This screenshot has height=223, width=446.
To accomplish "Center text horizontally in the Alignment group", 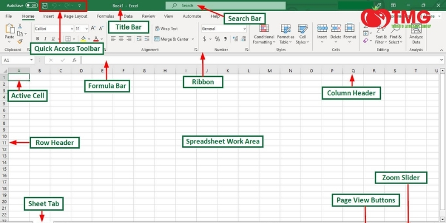I will [x=121, y=38].
